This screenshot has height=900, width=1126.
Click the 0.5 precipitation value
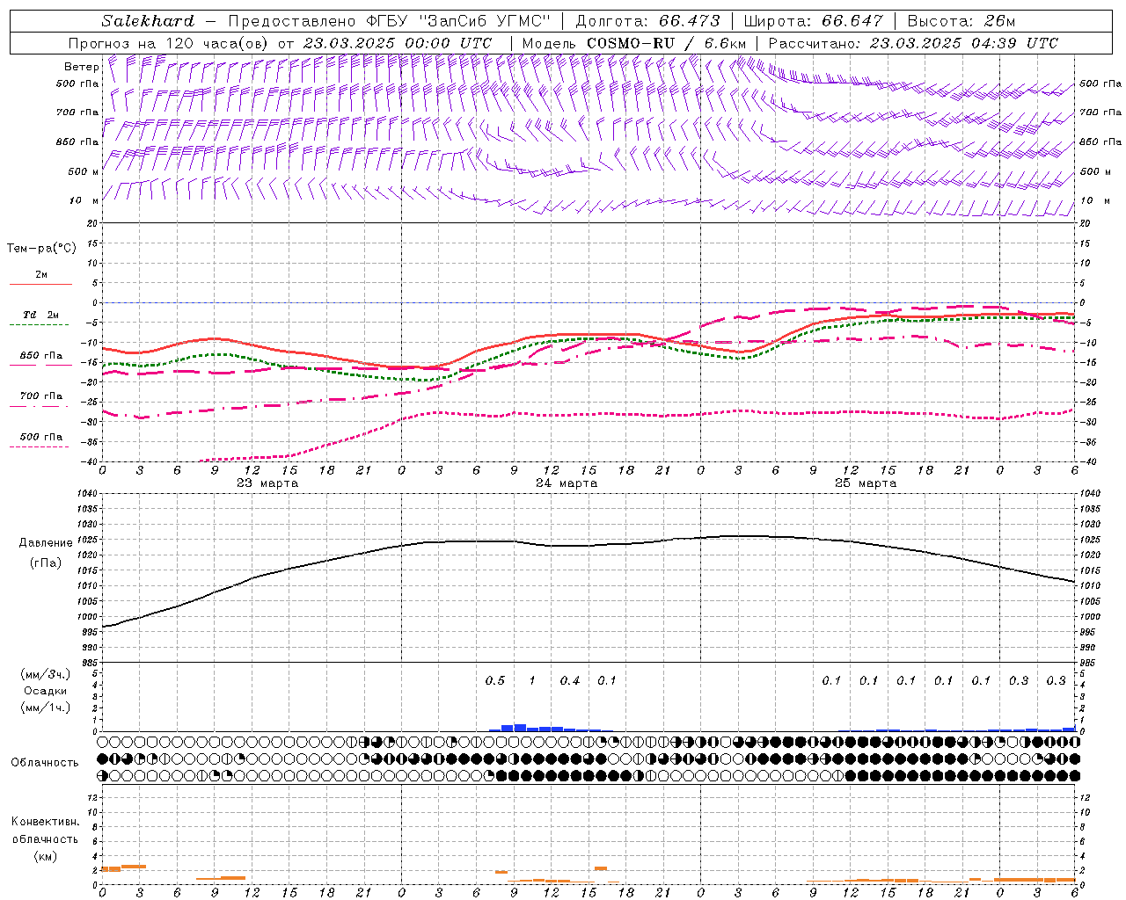coord(495,681)
